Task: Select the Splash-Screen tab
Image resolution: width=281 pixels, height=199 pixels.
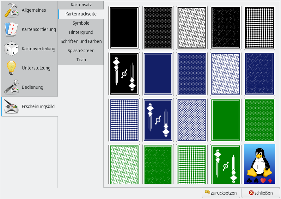Action: tap(81, 51)
